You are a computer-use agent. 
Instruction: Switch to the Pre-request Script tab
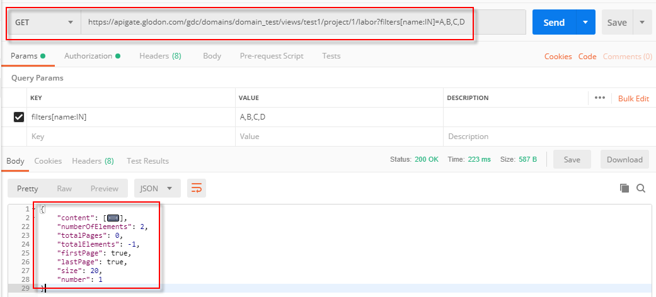point(272,56)
